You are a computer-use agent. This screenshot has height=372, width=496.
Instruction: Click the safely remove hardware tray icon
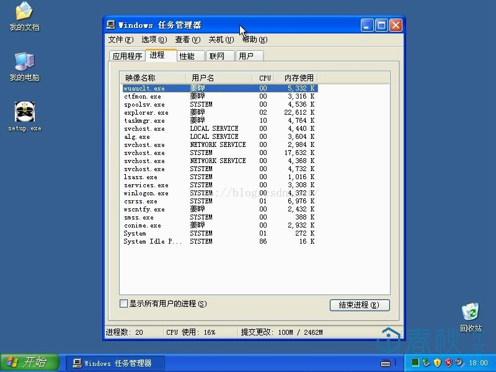tap(427, 362)
